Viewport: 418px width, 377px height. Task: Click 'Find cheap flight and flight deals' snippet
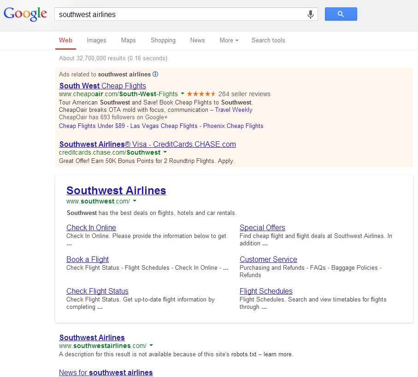pos(316,239)
